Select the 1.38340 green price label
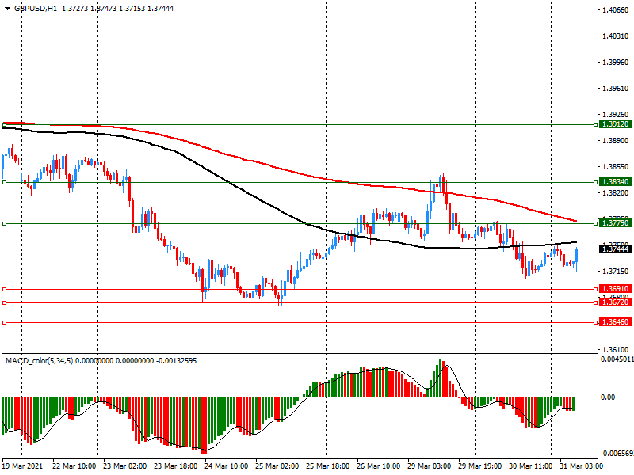 tap(615, 182)
